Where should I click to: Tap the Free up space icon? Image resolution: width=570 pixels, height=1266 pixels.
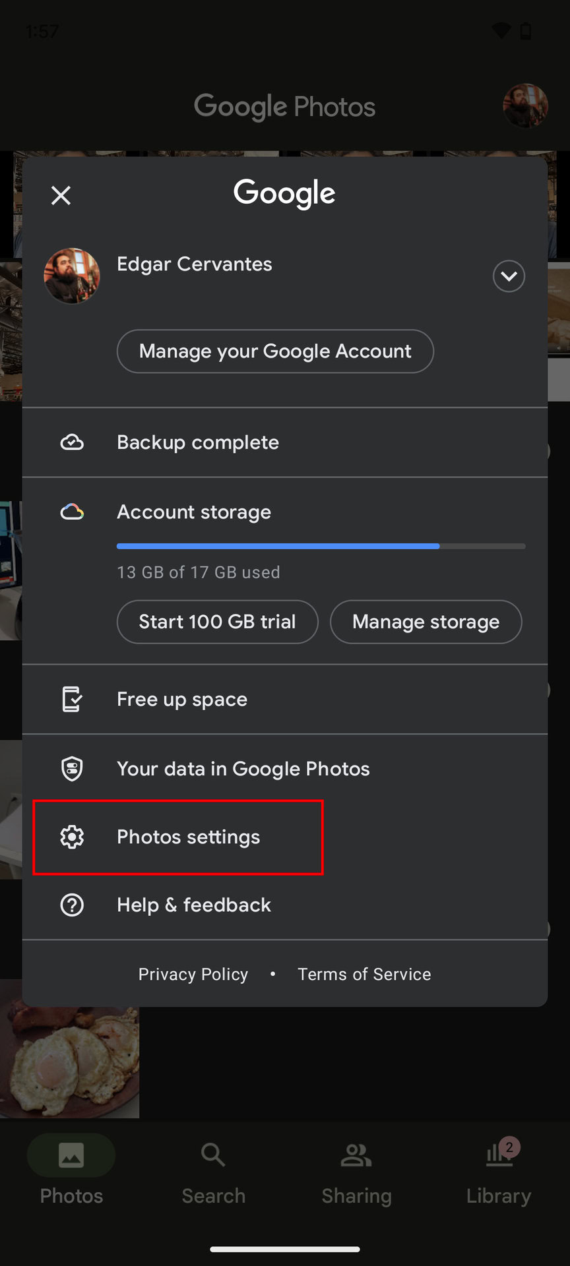pyautogui.click(x=72, y=699)
